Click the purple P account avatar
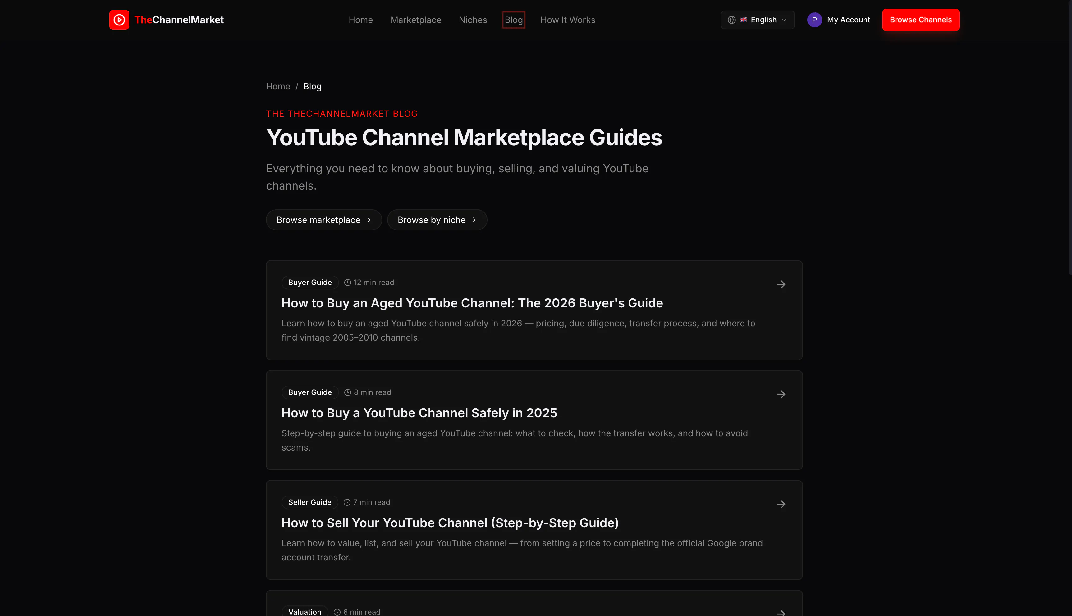 point(814,20)
